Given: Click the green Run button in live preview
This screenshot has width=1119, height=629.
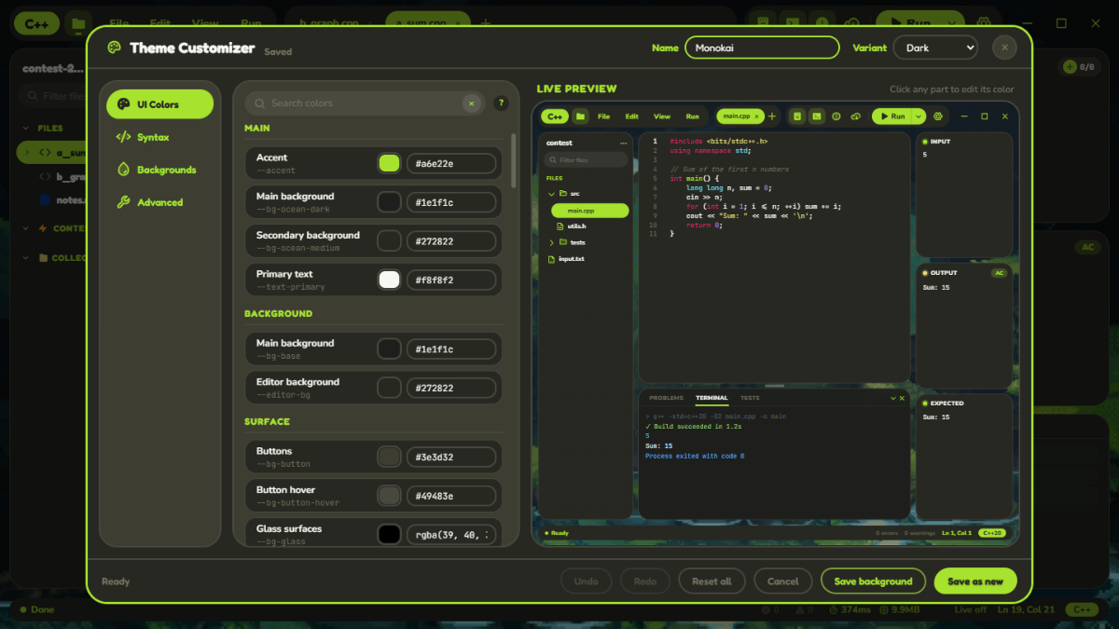Looking at the screenshot, I should [x=891, y=116].
